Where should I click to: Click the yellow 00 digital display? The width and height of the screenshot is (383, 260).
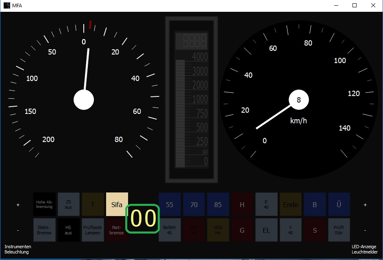[x=143, y=219]
